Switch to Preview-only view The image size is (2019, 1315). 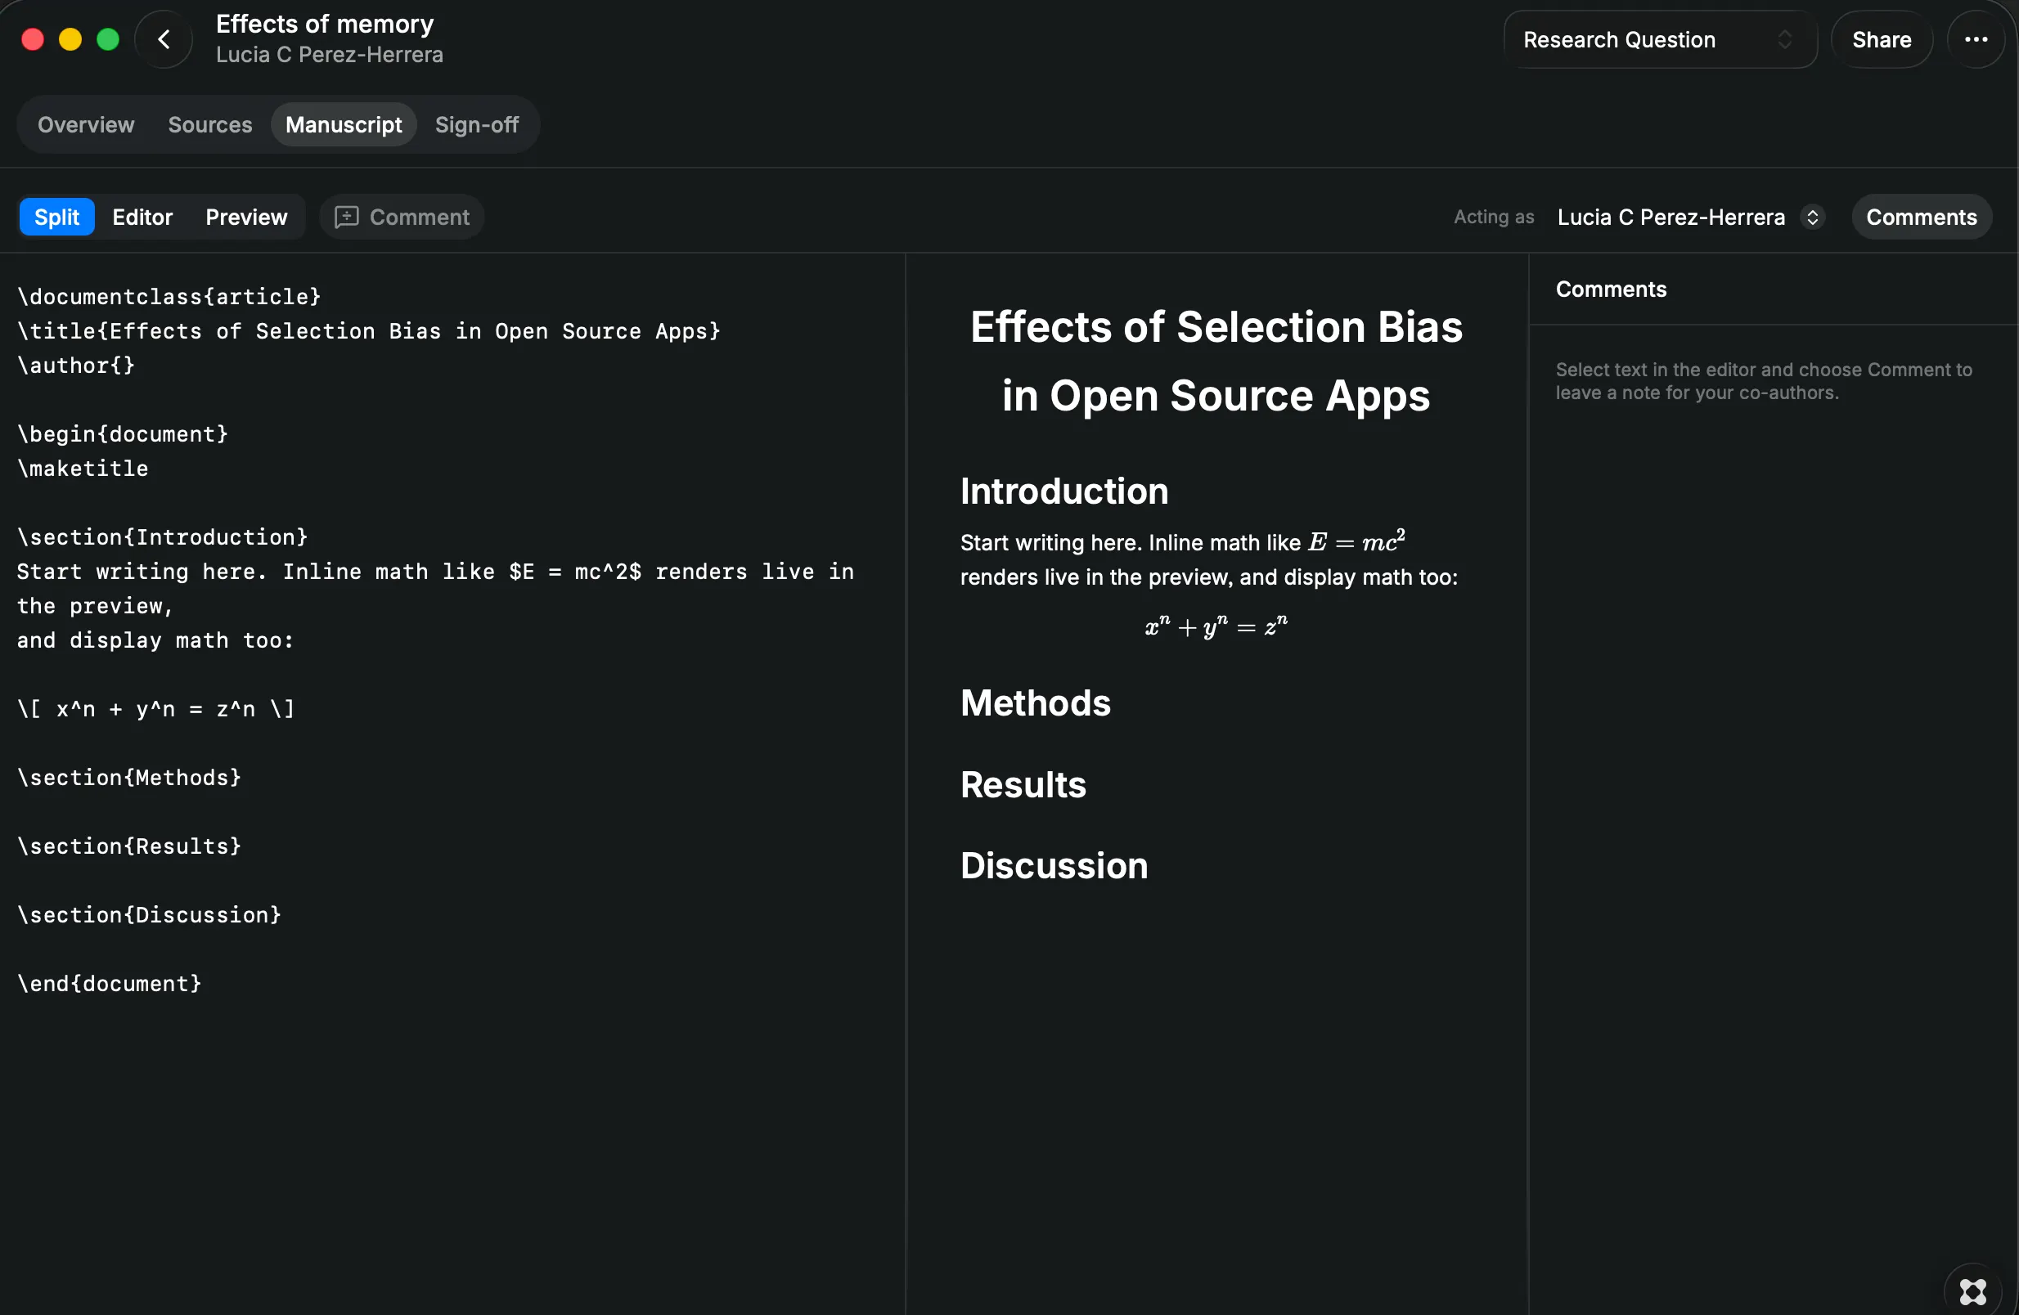tap(246, 217)
